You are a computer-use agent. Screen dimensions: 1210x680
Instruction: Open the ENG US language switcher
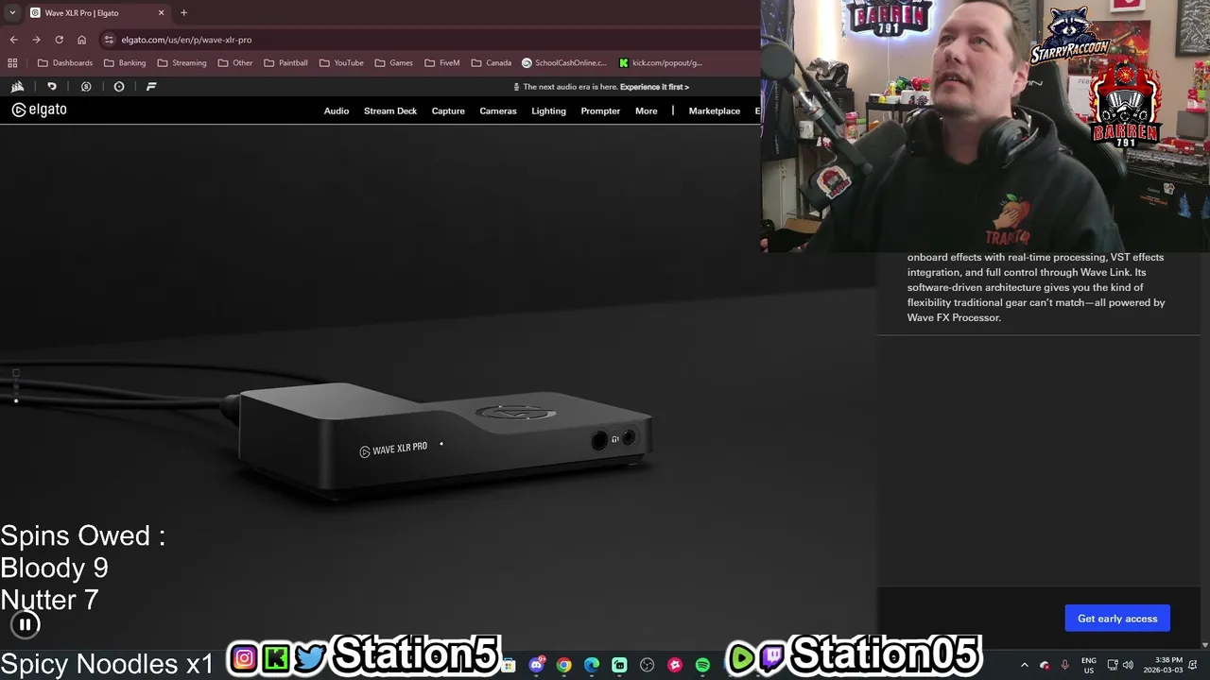click(x=1089, y=665)
